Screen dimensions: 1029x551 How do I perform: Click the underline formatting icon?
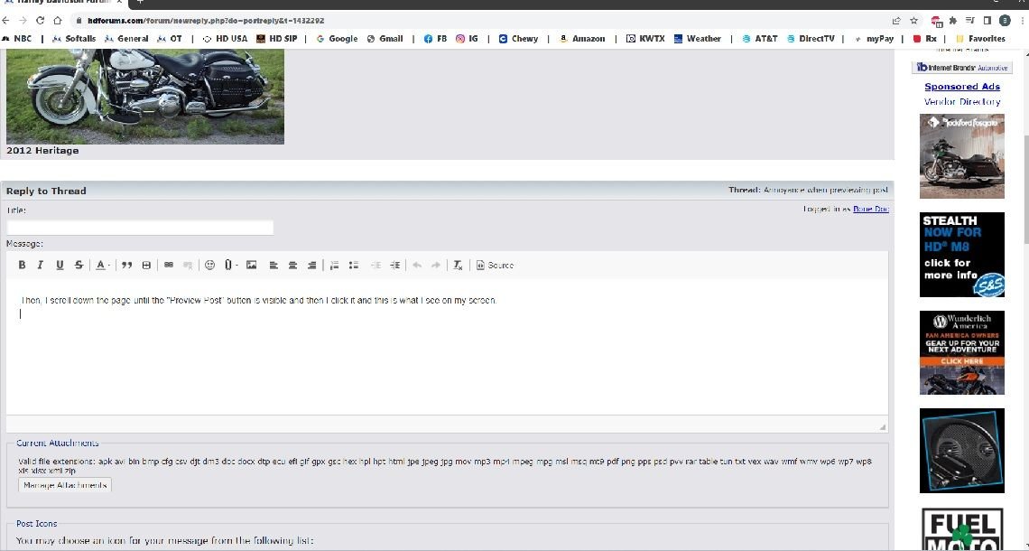pos(60,265)
